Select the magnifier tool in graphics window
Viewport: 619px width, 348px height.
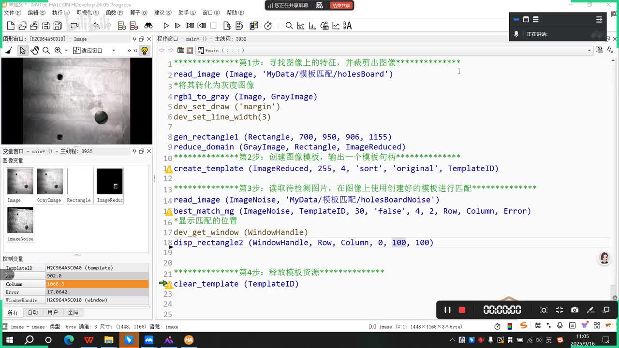[46, 50]
